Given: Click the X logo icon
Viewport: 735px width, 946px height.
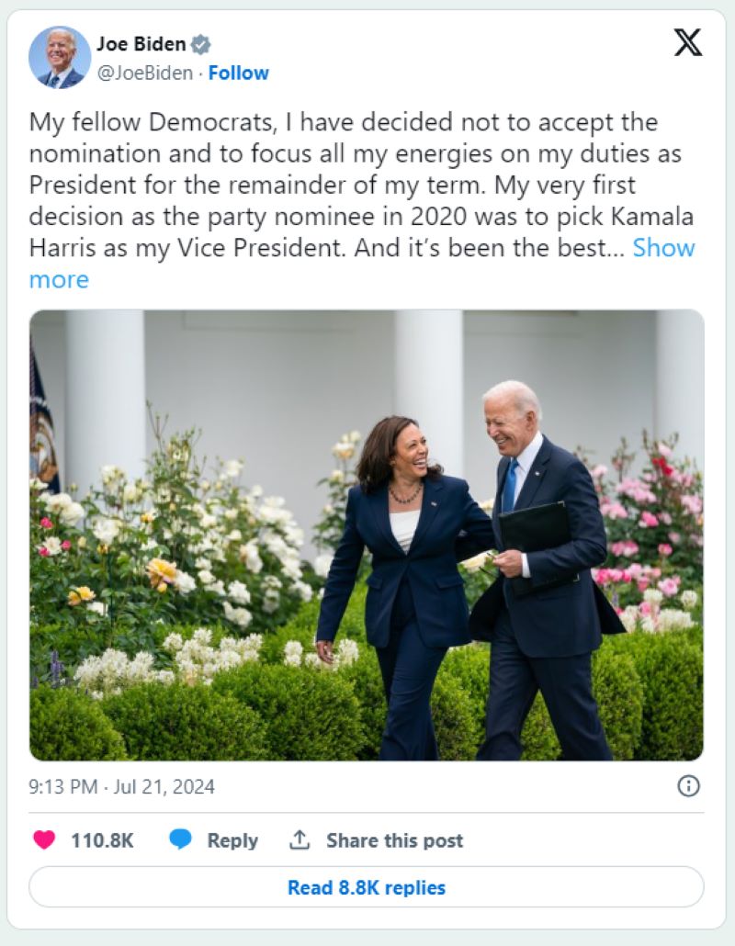Looking at the screenshot, I should pyautogui.click(x=687, y=42).
